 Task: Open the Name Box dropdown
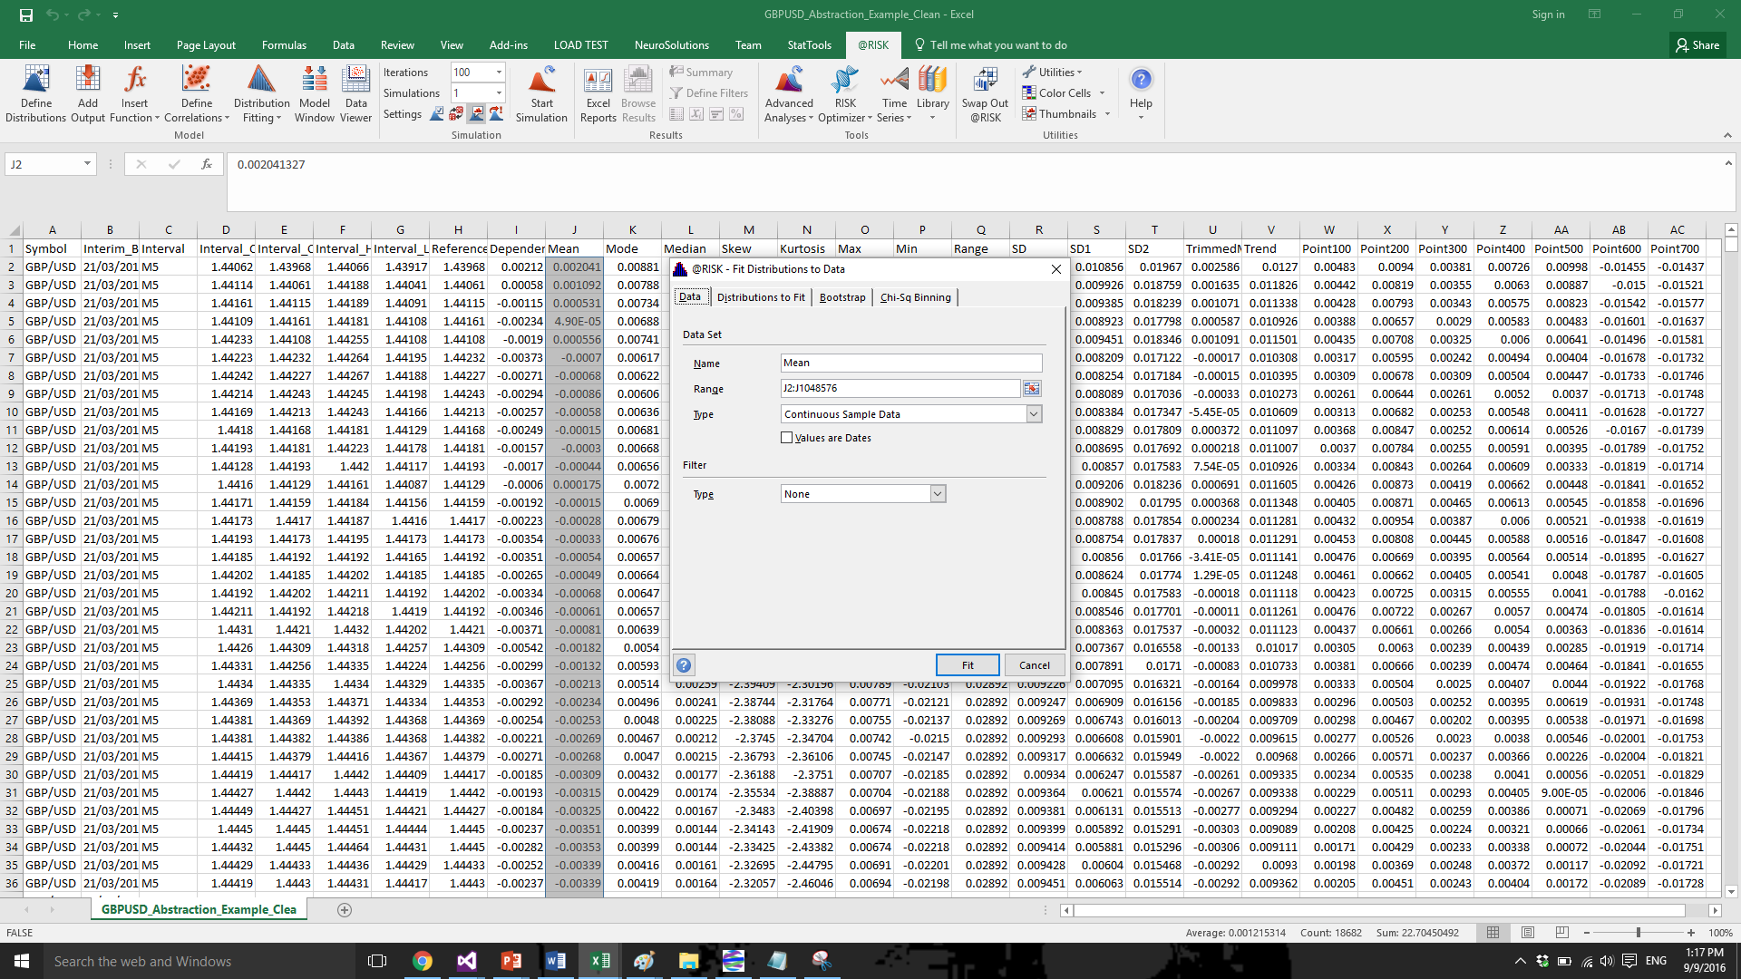(87, 164)
